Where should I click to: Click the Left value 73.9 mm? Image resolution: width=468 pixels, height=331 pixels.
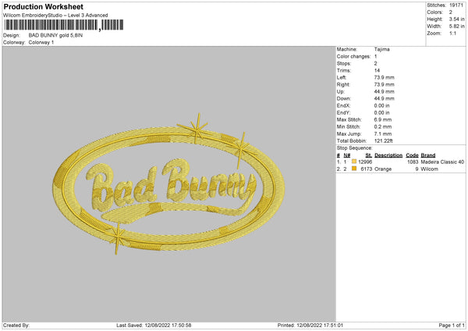(384, 77)
